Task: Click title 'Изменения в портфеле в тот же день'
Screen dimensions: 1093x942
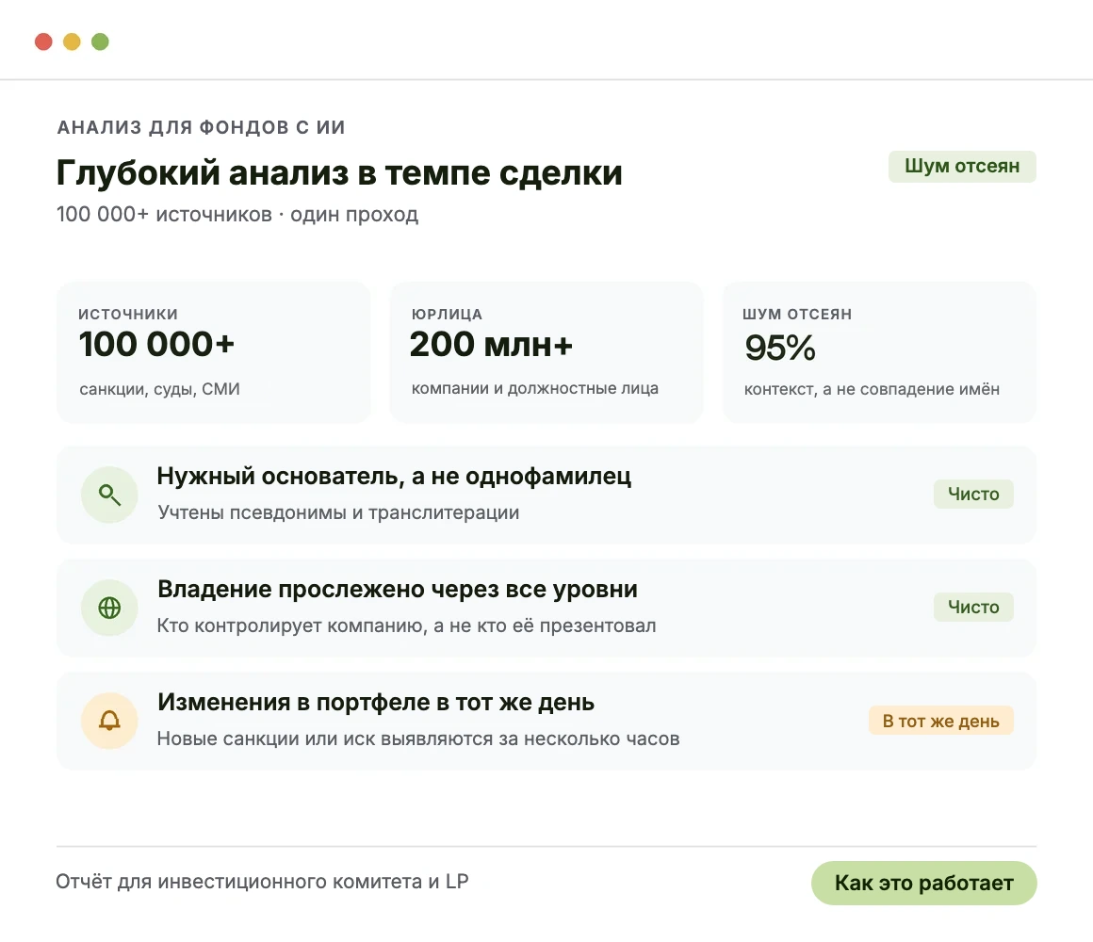Action: [x=376, y=703]
